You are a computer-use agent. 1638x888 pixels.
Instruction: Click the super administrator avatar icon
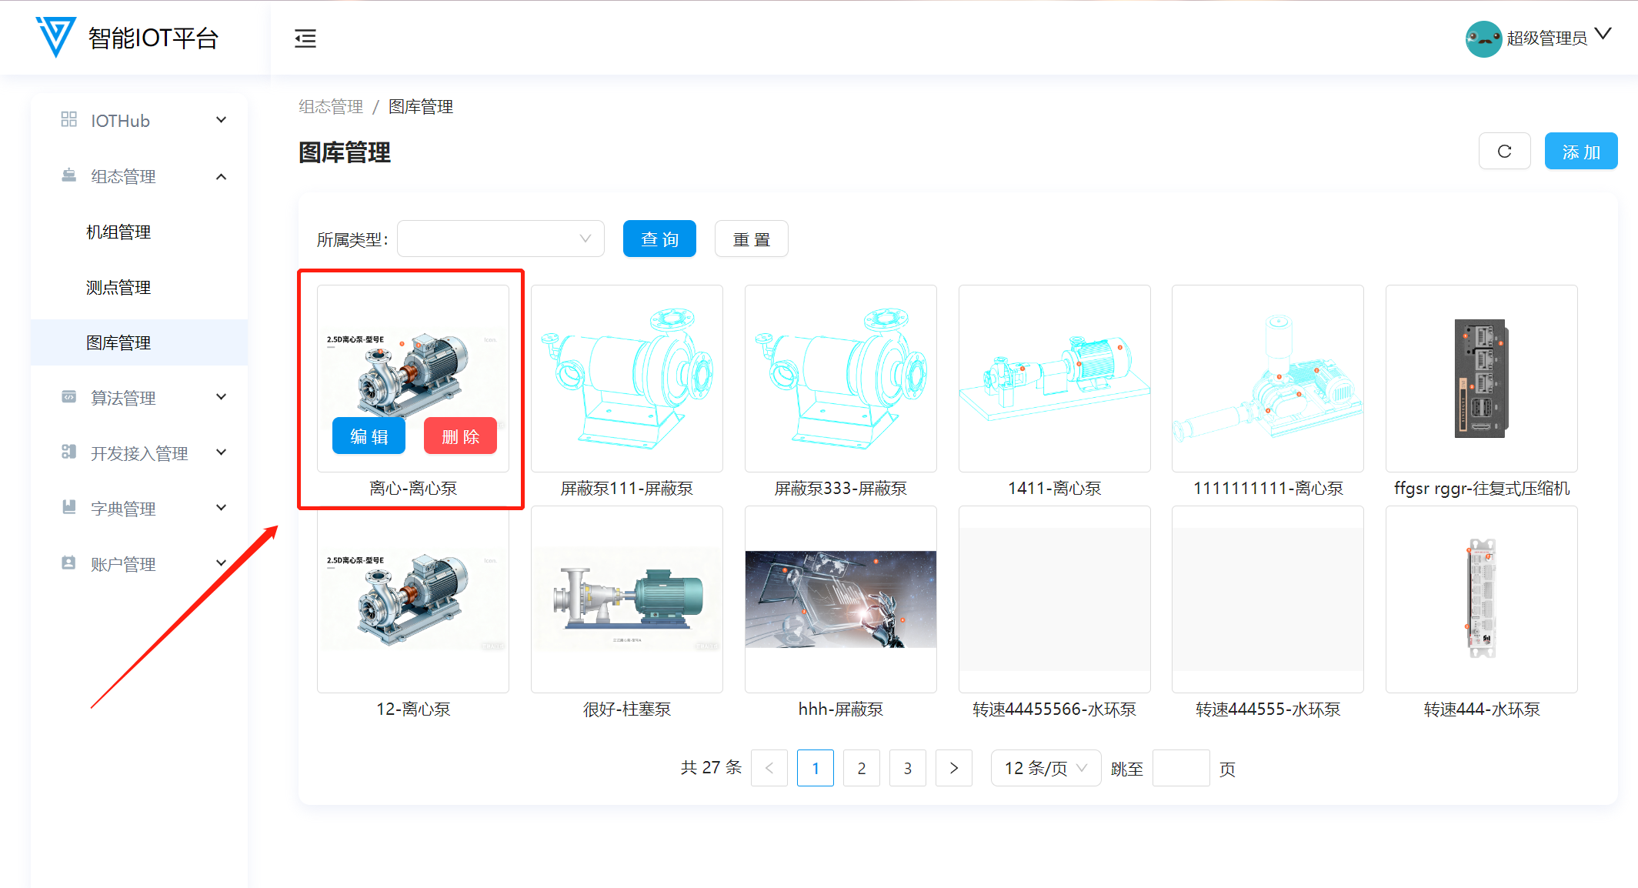tap(1483, 38)
